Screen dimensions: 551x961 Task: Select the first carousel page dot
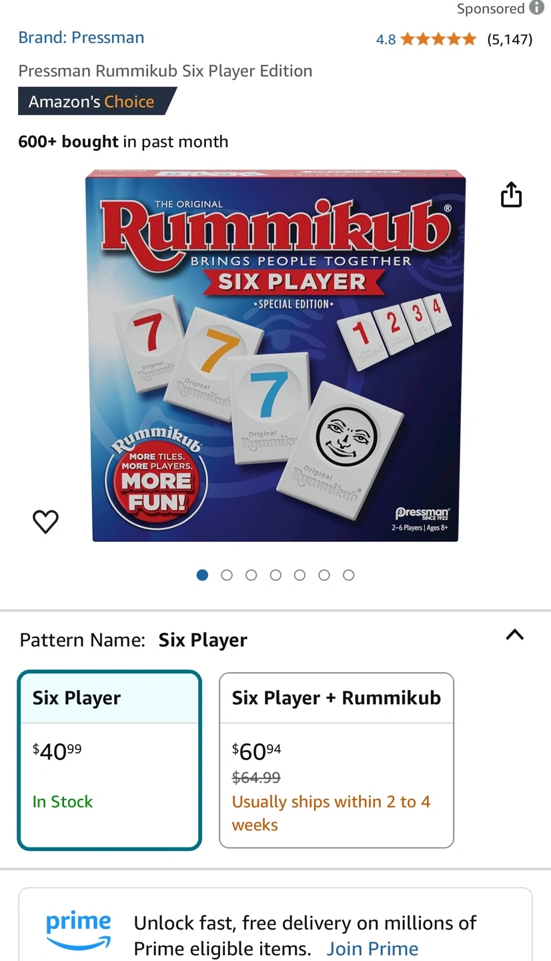coord(203,575)
